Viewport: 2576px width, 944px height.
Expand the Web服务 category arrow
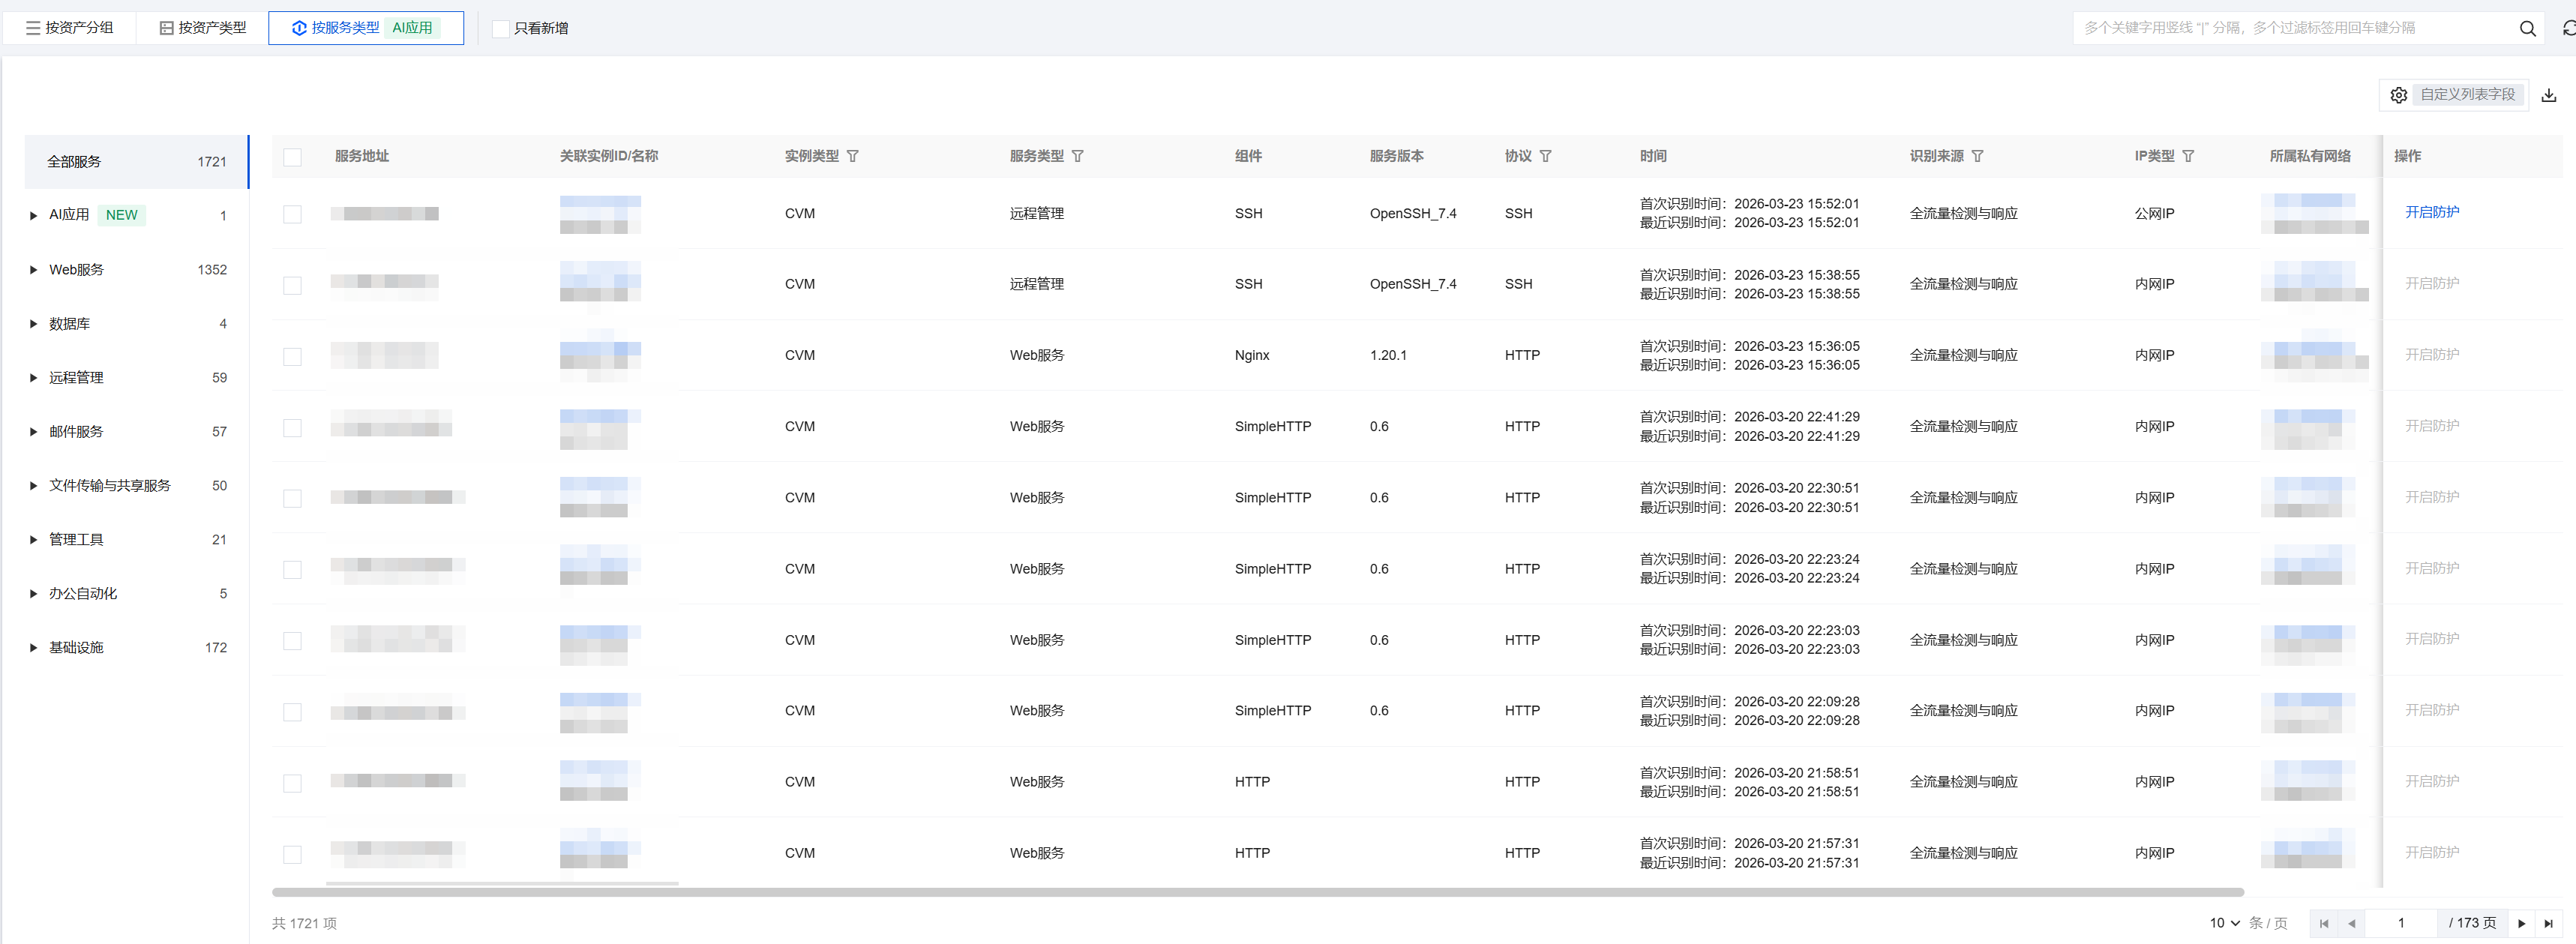(33, 270)
